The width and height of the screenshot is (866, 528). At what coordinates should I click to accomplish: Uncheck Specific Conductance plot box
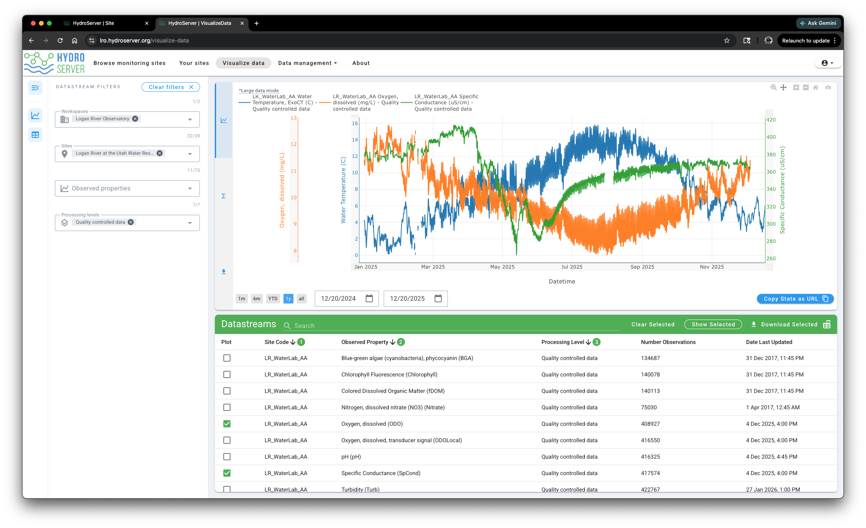click(x=227, y=473)
